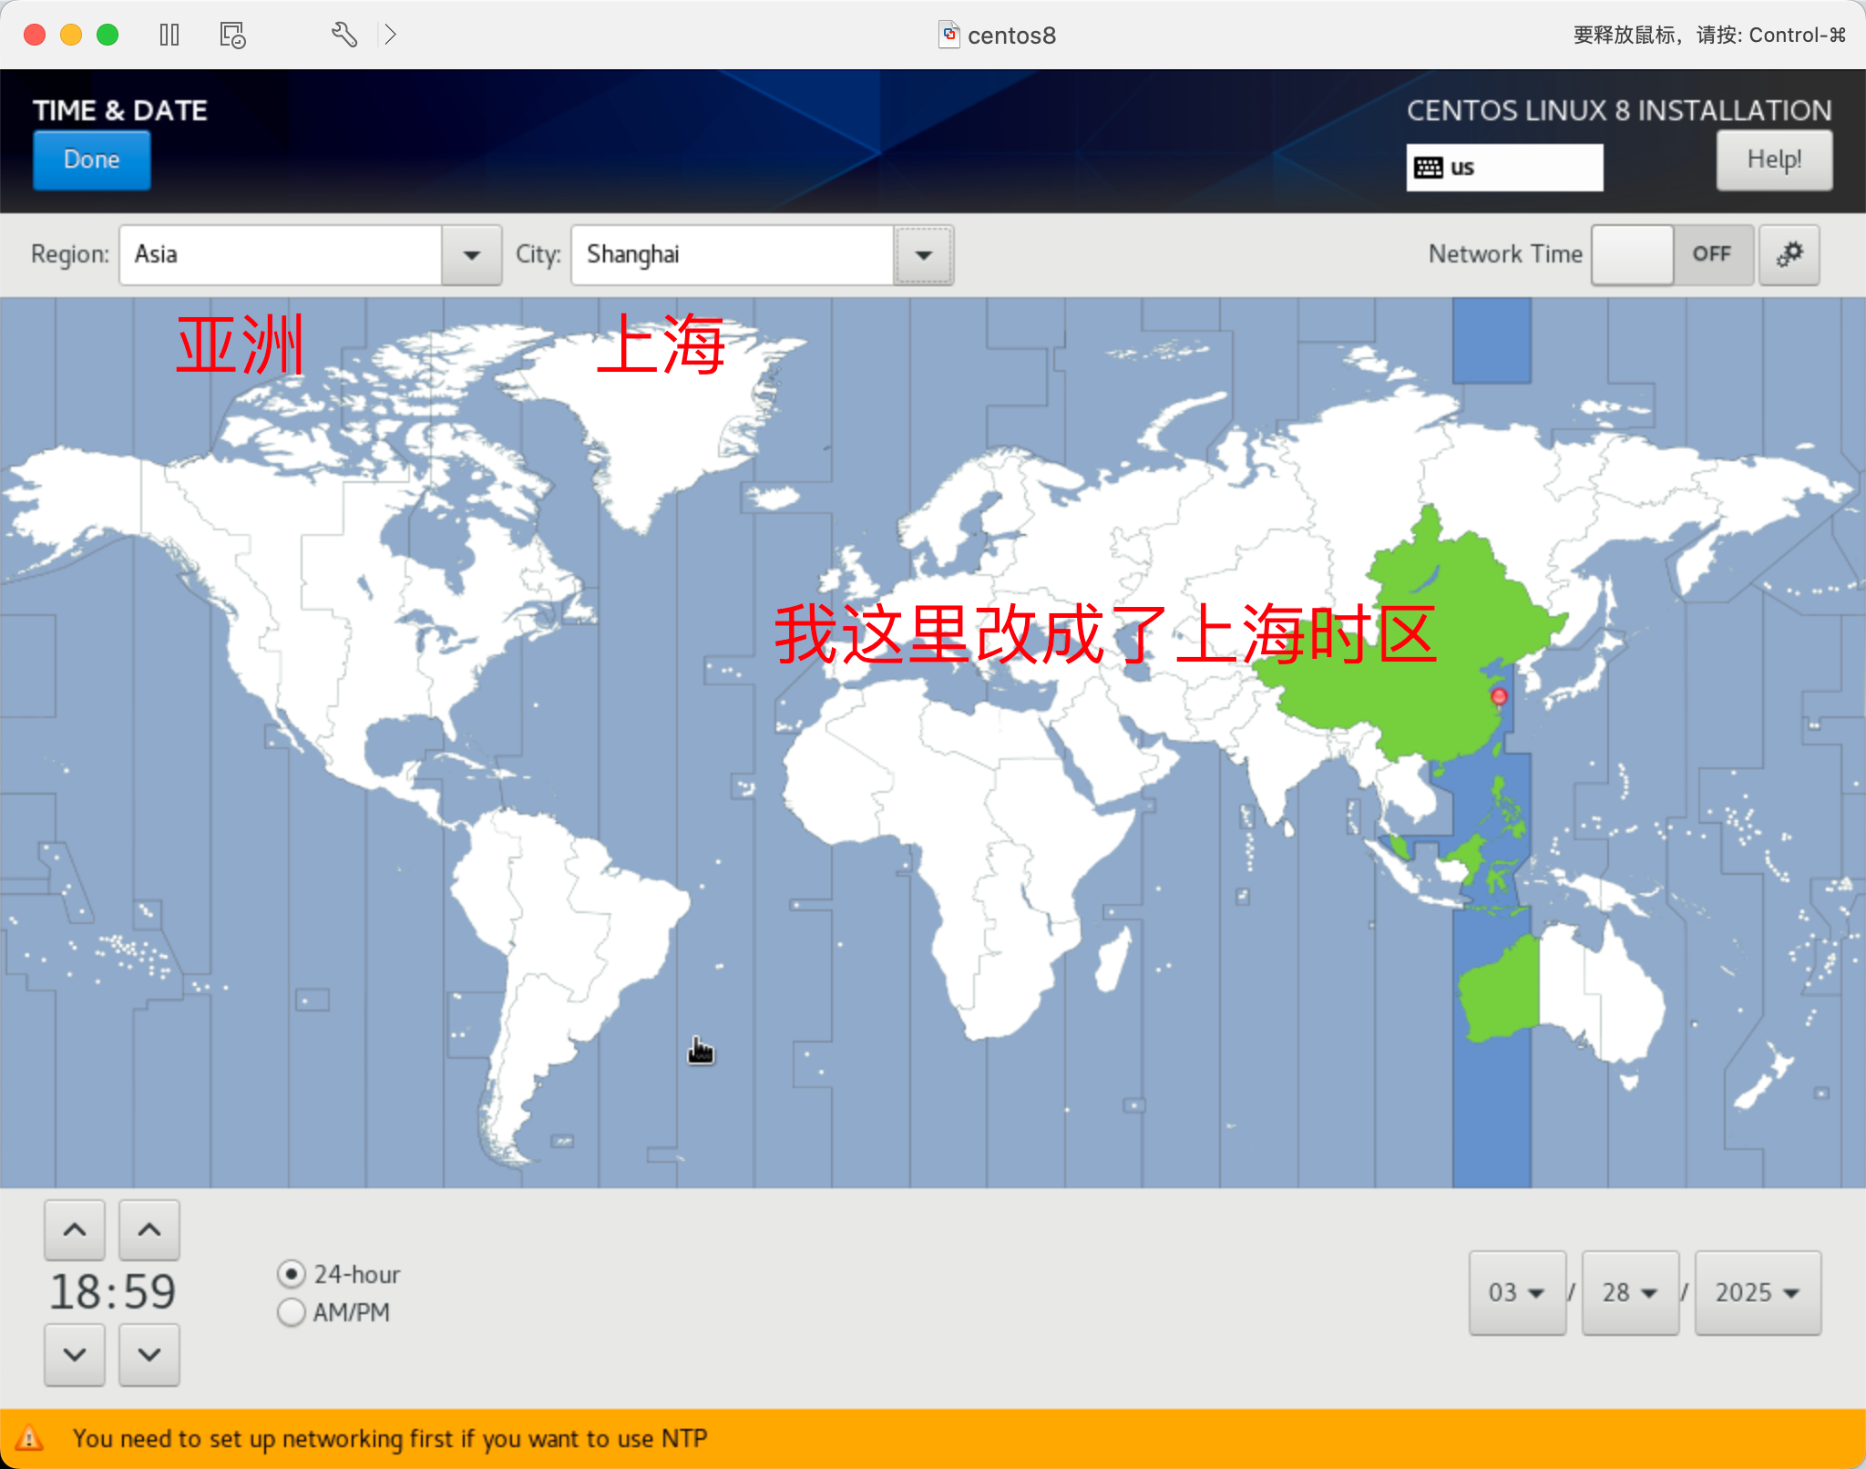Decrease minutes with the down arrow
The width and height of the screenshot is (1866, 1469).
(x=149, y=1354)
